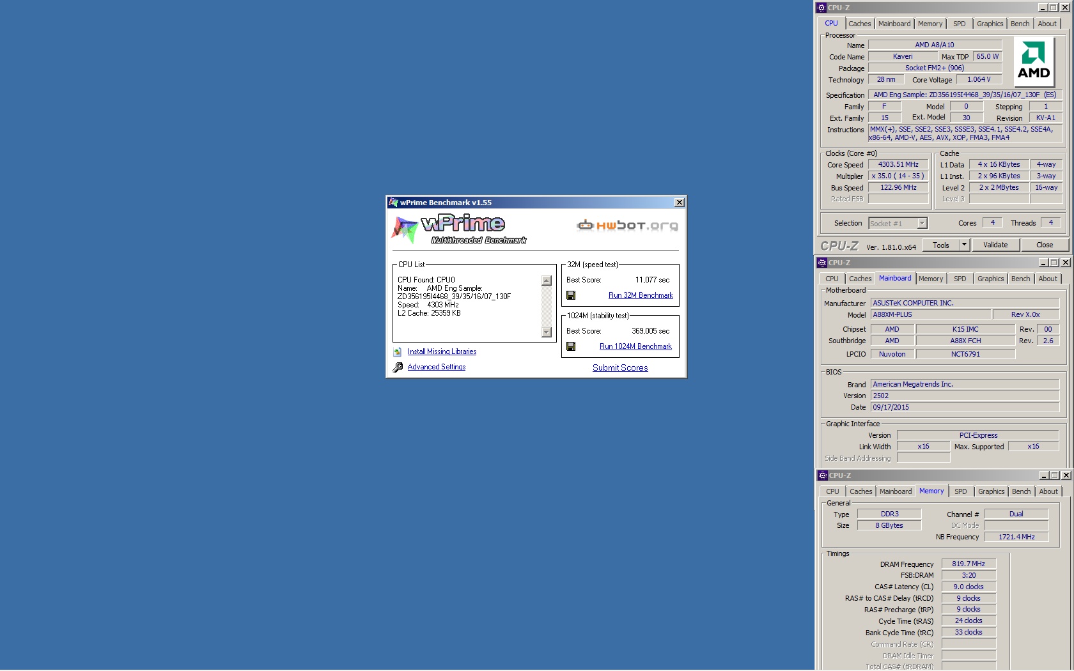Click the Memory CPU-Z window title icon

(x=823, y=475)
